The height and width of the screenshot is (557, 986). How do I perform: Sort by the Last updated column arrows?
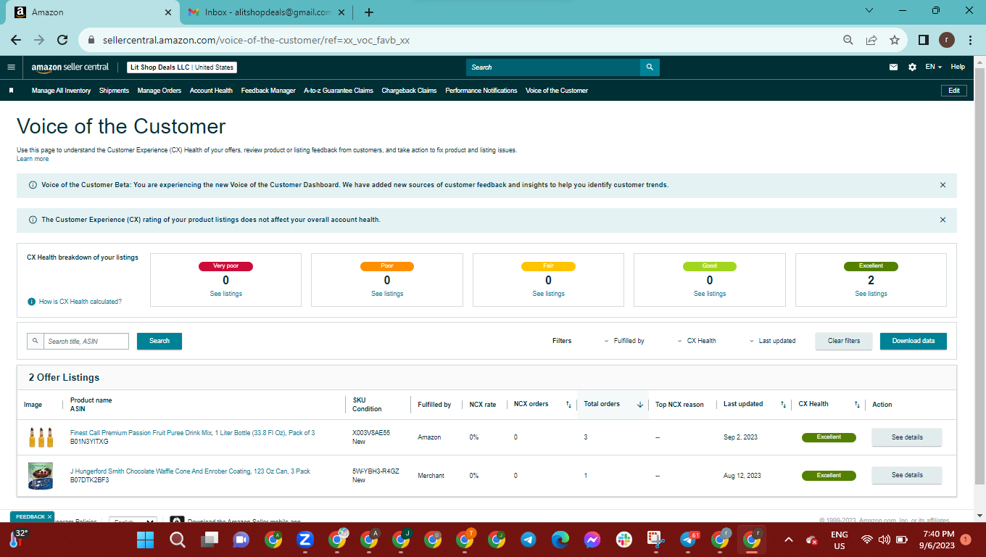tap(783, 405)
